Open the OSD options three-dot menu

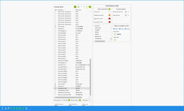(90, 100)
